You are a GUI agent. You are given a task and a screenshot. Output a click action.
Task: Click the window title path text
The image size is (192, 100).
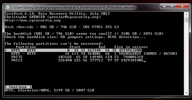(x=72, y=7)
